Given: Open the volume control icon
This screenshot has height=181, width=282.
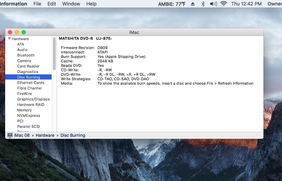Looking at the screenshot, I should point(214,4).
